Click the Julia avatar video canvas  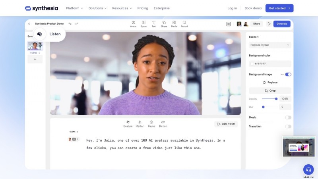coord(145,73)
